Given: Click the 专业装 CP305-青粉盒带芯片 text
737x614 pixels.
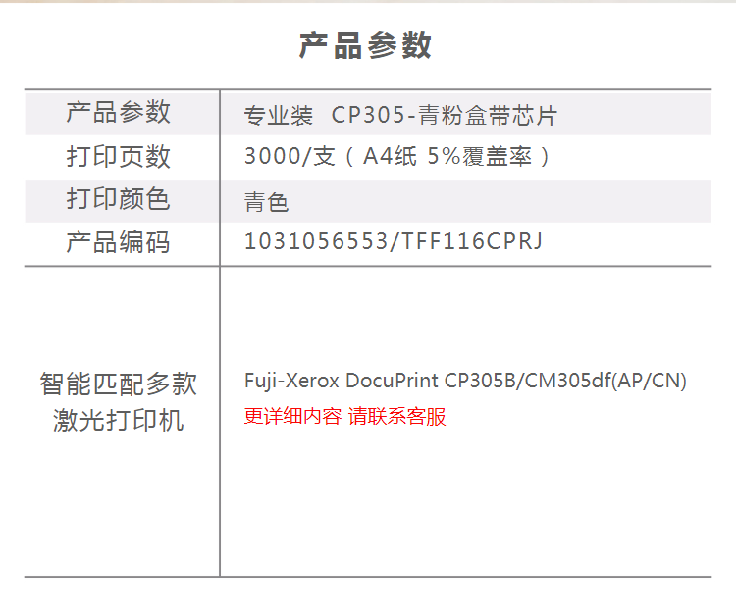Looking at the screenshot, I should coord(400,115).
